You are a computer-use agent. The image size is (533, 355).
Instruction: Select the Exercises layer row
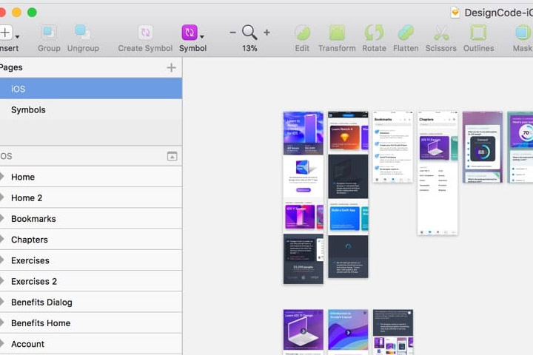[91, 260]
